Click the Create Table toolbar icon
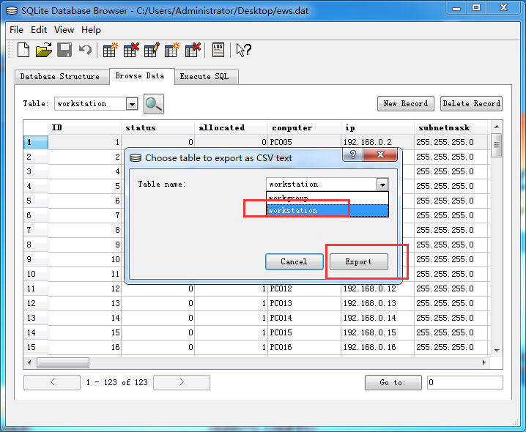This screenshot has height=432, width=526. (x=110, y=50)
